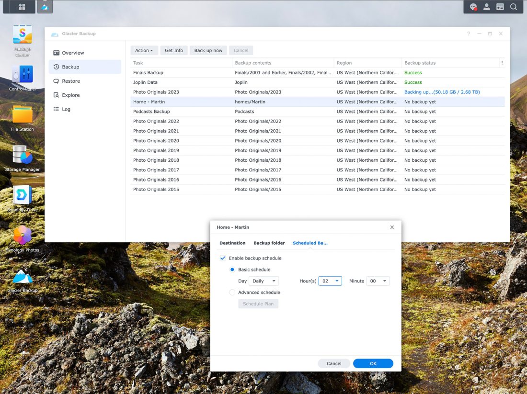Select the Basic schedule radio button
Image resolution: width=527 pixels, height=394 pixels.
tap(232, 270)
